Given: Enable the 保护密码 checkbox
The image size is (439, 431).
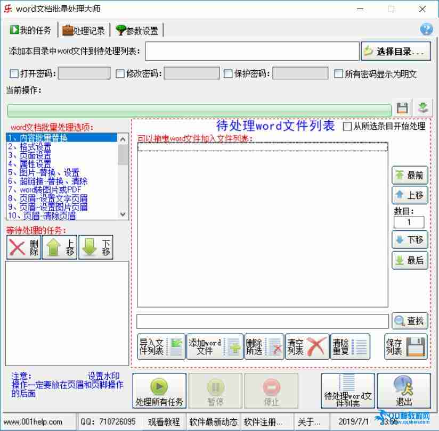Looking at the screenshot, I should tap(228, 74).
